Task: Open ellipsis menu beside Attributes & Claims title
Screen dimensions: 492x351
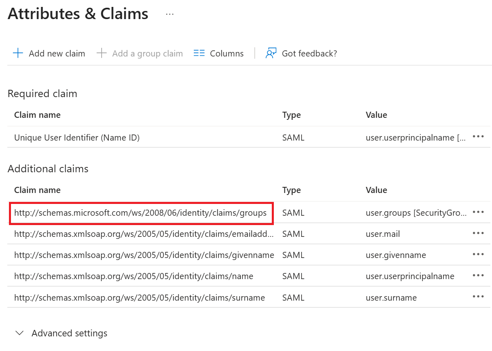Action: point(170,14)
